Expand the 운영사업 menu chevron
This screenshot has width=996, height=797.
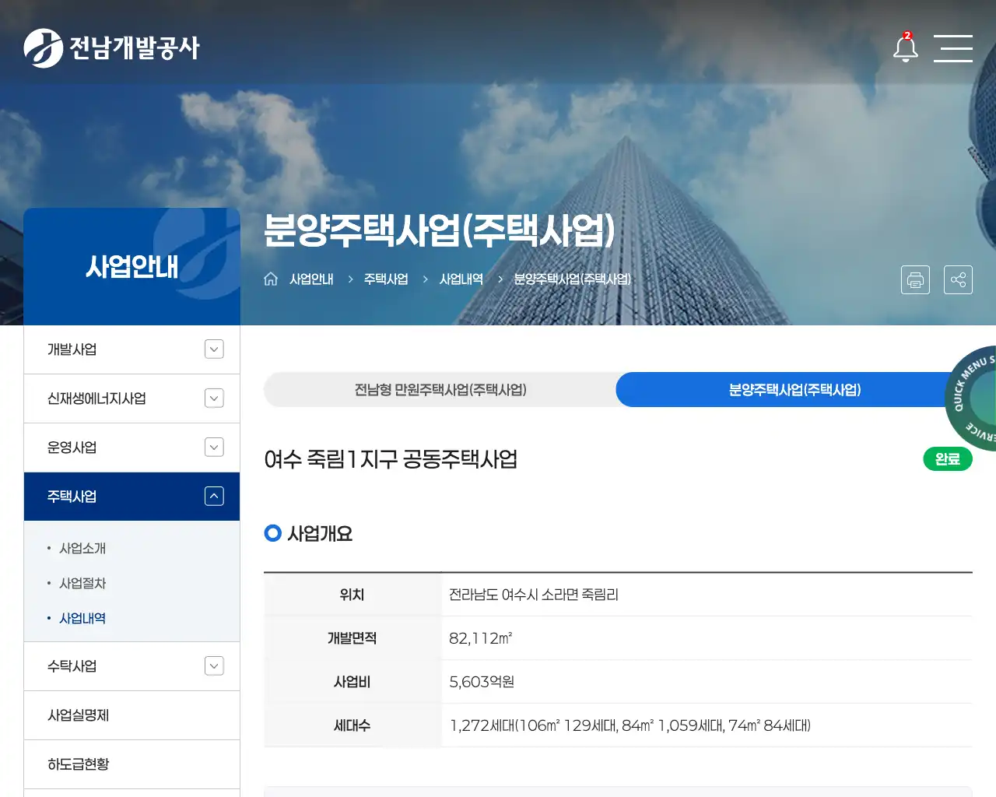[x=214, y=448]
